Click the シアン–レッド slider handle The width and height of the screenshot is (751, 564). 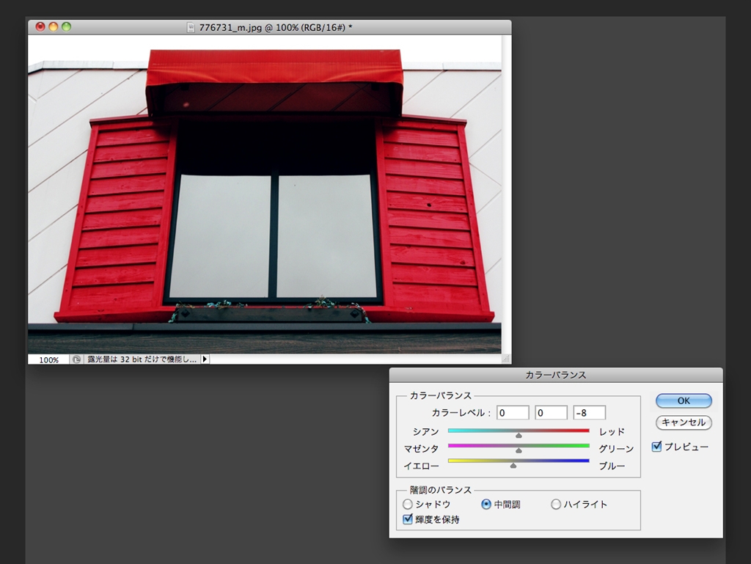pos(519,435)
